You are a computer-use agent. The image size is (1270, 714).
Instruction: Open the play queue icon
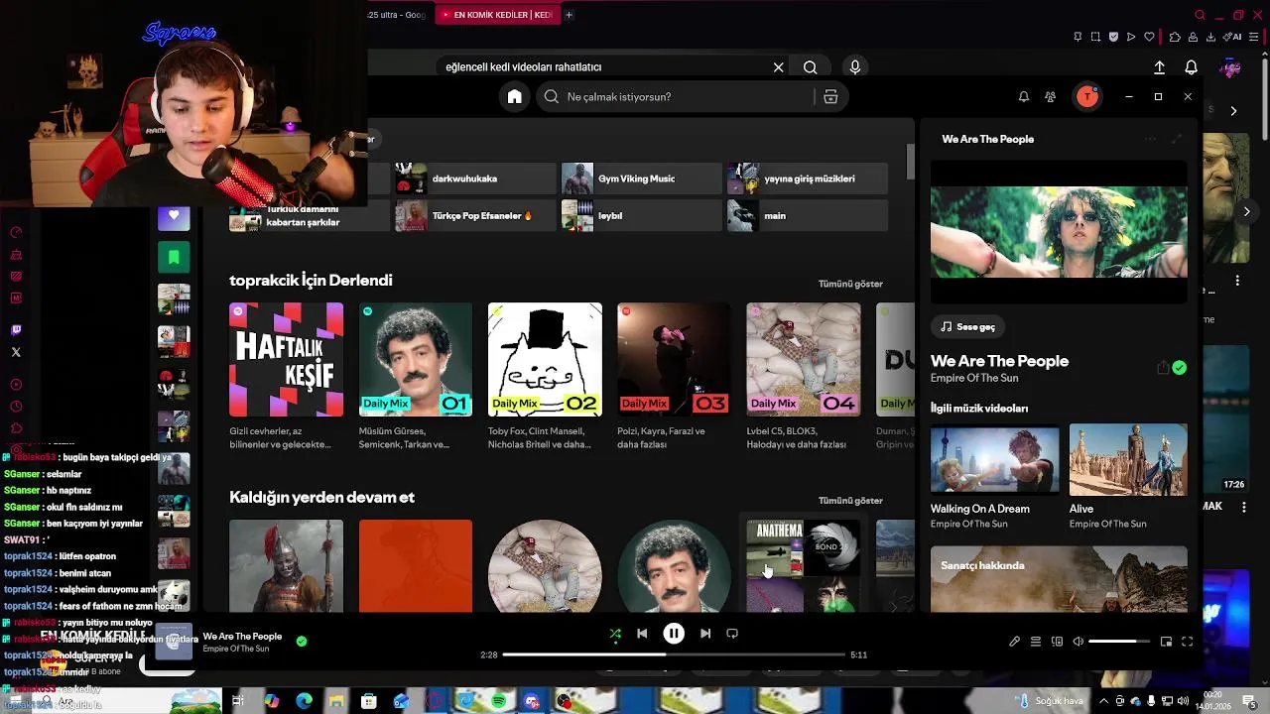[x=1035, y=642]
